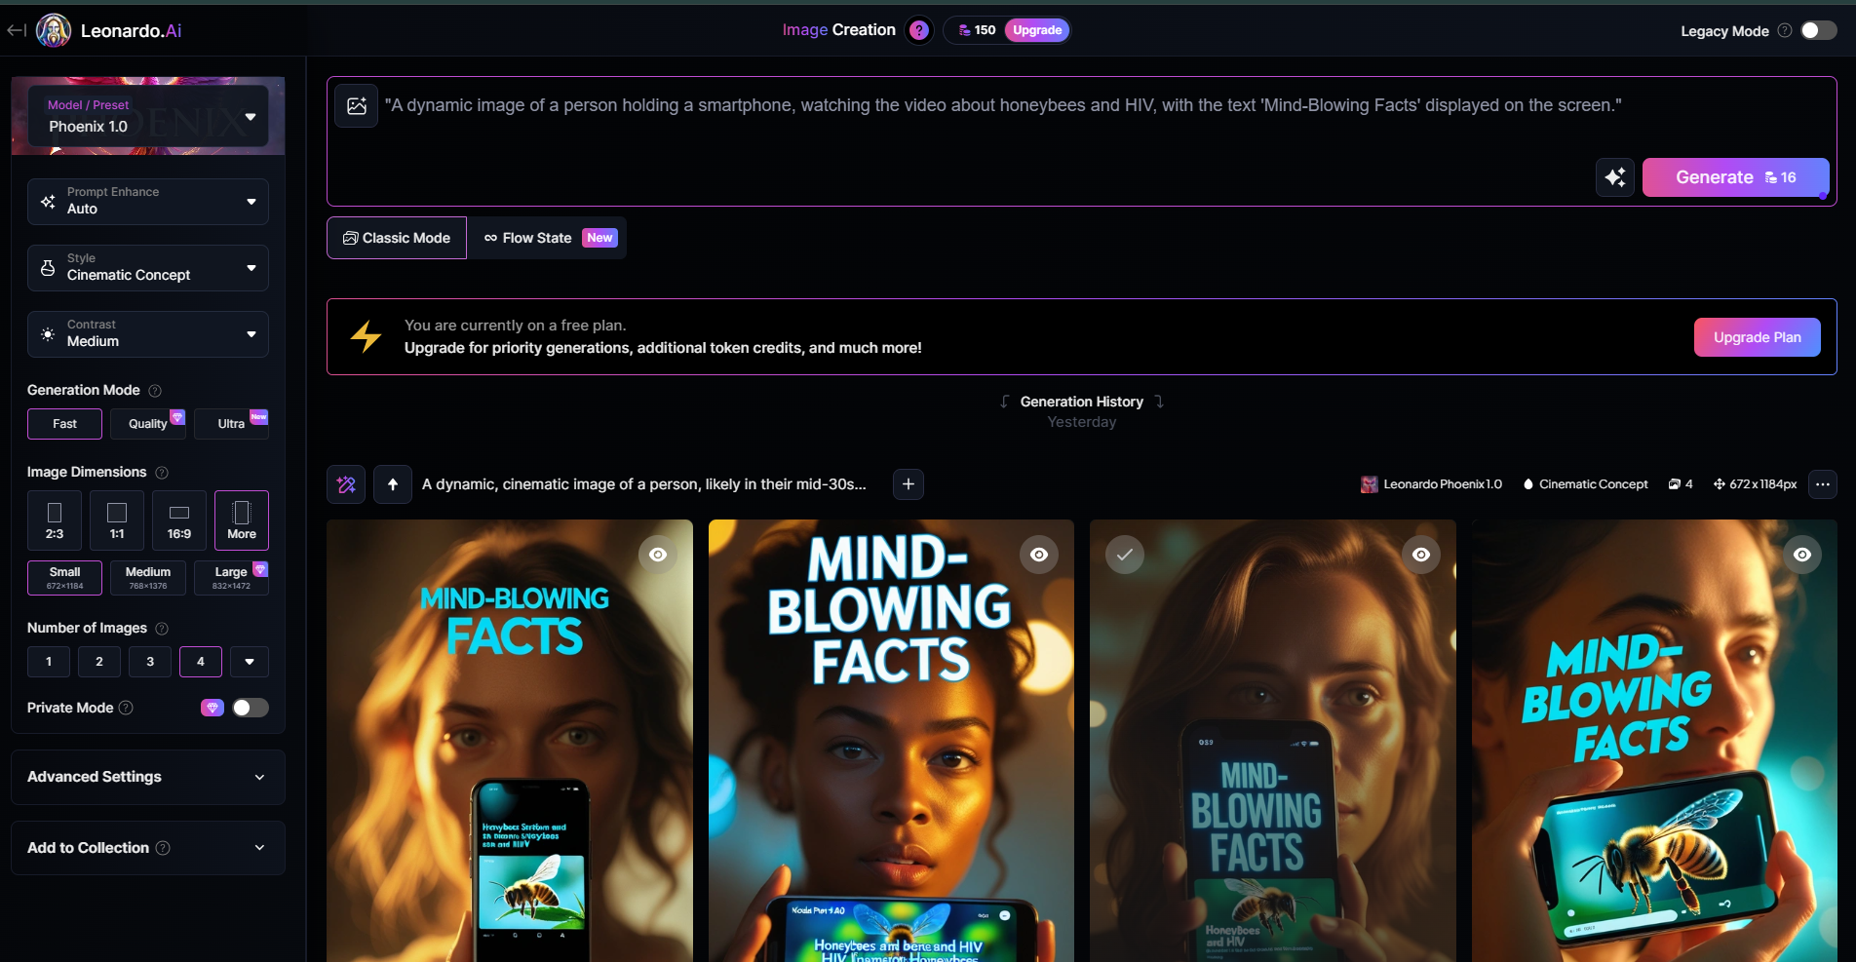
Task: Switch to Classic Mode tab
Action: pos(397,238)
